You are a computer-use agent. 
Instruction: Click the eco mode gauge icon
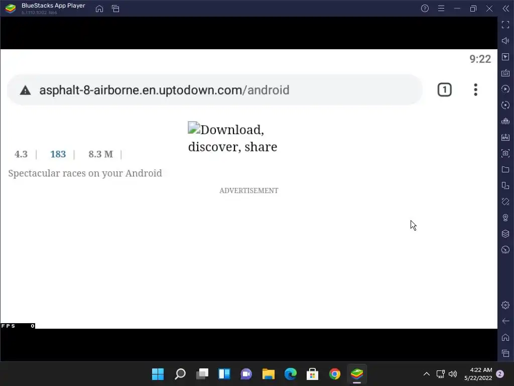[x=505, y=250]
